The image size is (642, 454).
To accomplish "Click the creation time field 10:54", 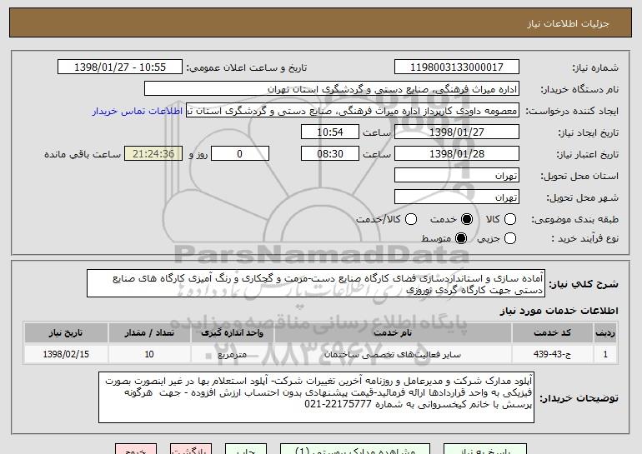I will pyautogui.click(x=330, y=132).
